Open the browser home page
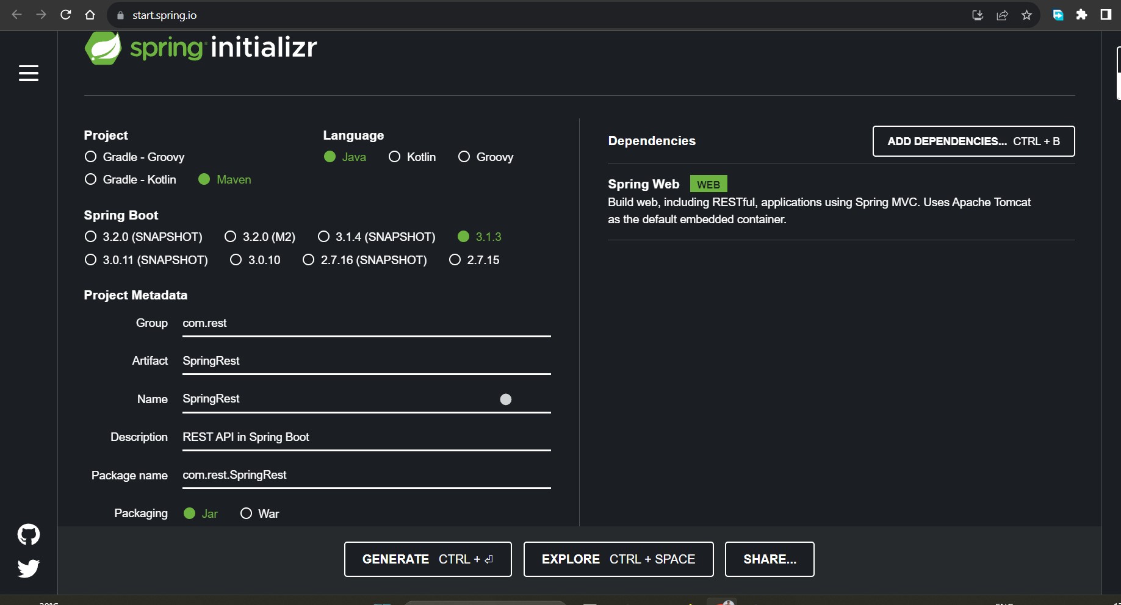 90,15
